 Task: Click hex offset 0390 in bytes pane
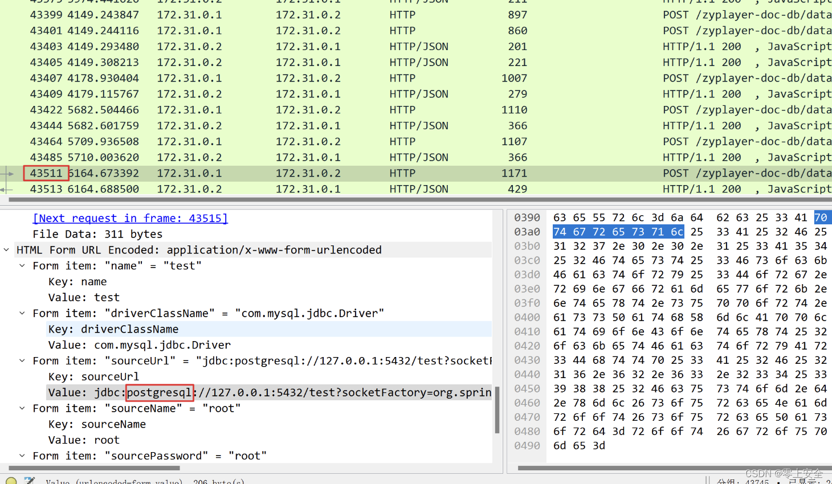tap(527, 218)
